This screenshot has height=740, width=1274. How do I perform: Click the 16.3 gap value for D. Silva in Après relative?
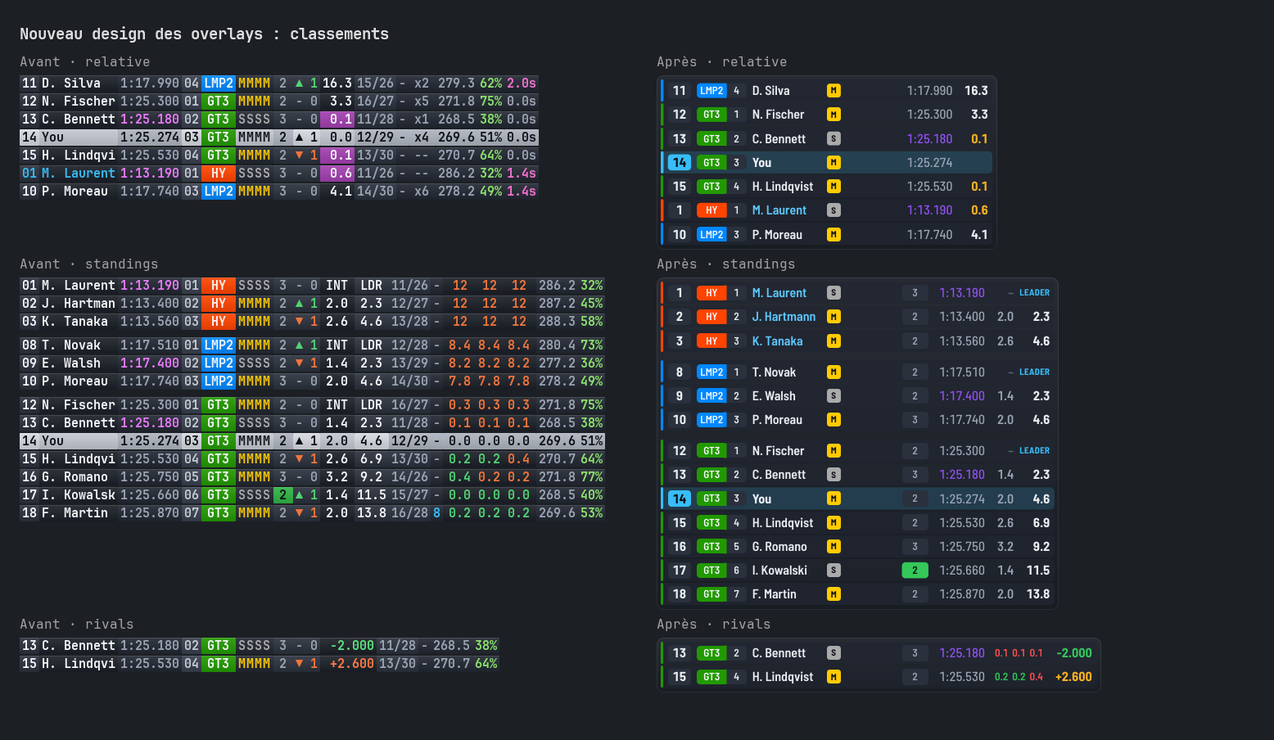[976, 91]
